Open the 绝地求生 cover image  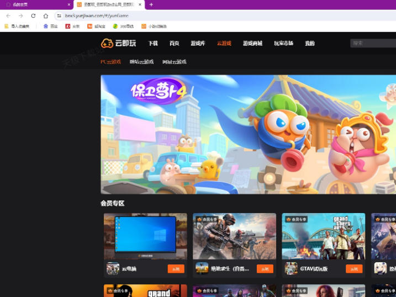click(x=234, y=236)
